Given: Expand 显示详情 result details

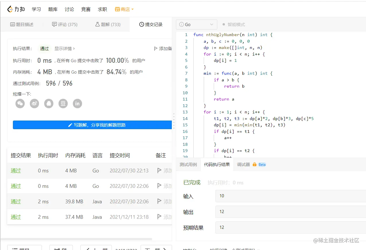Looking at the screenshot, I should [65, 49].
